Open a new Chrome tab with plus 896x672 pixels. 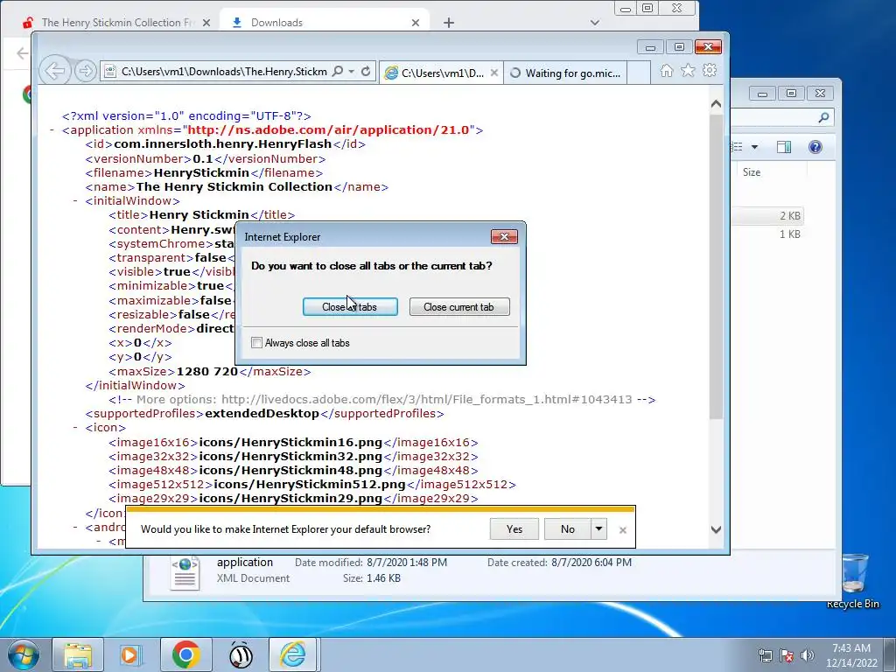(449, 23)
